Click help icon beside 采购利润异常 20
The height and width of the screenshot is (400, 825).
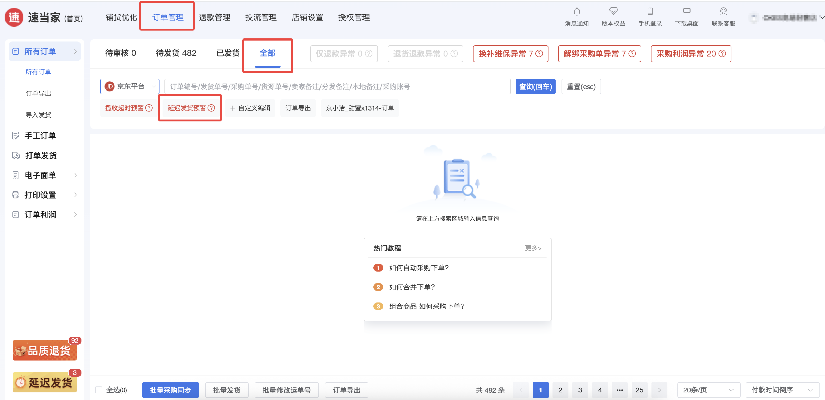pyautogui.click(x=722, y=54)
